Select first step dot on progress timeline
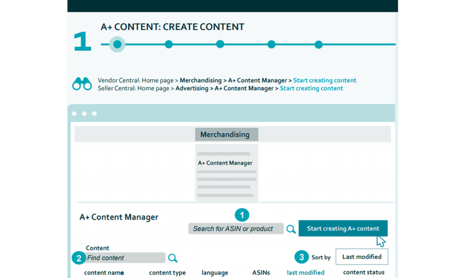This screenshot has height=278, width=465. pos(117,44)
